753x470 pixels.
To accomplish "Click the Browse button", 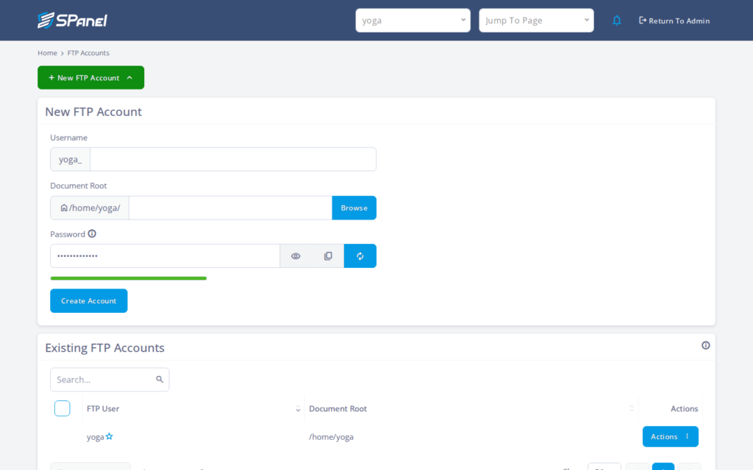I will pos(354,208).
